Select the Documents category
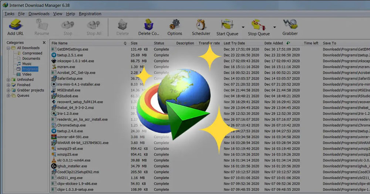370x194 pixels. (x=31, y=58)
